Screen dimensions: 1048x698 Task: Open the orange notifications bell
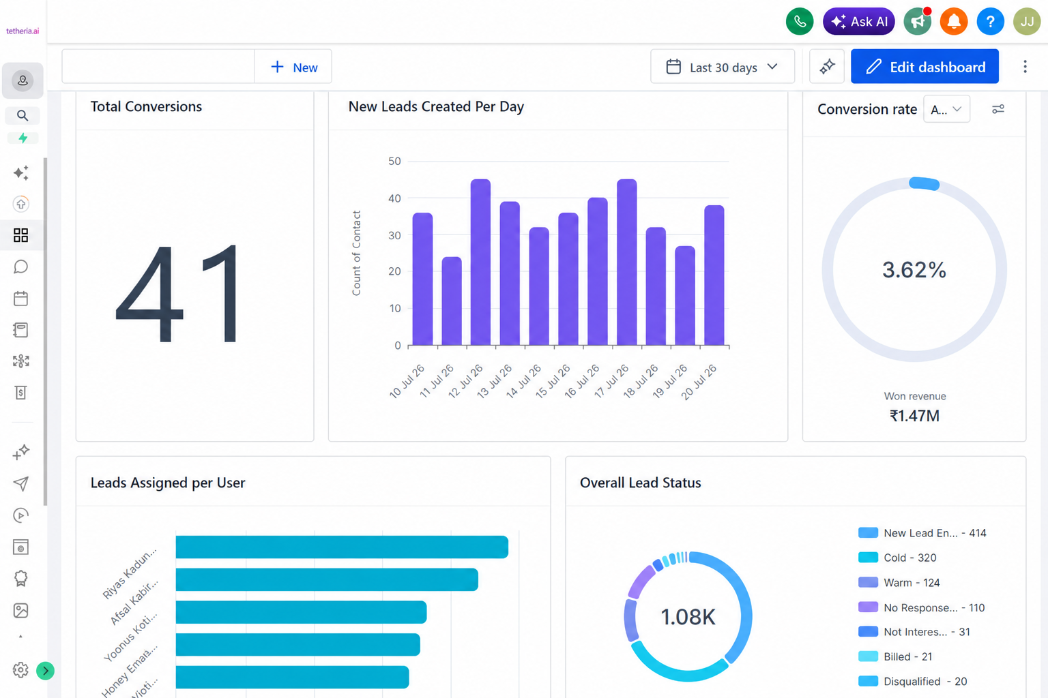pos(954,21)
